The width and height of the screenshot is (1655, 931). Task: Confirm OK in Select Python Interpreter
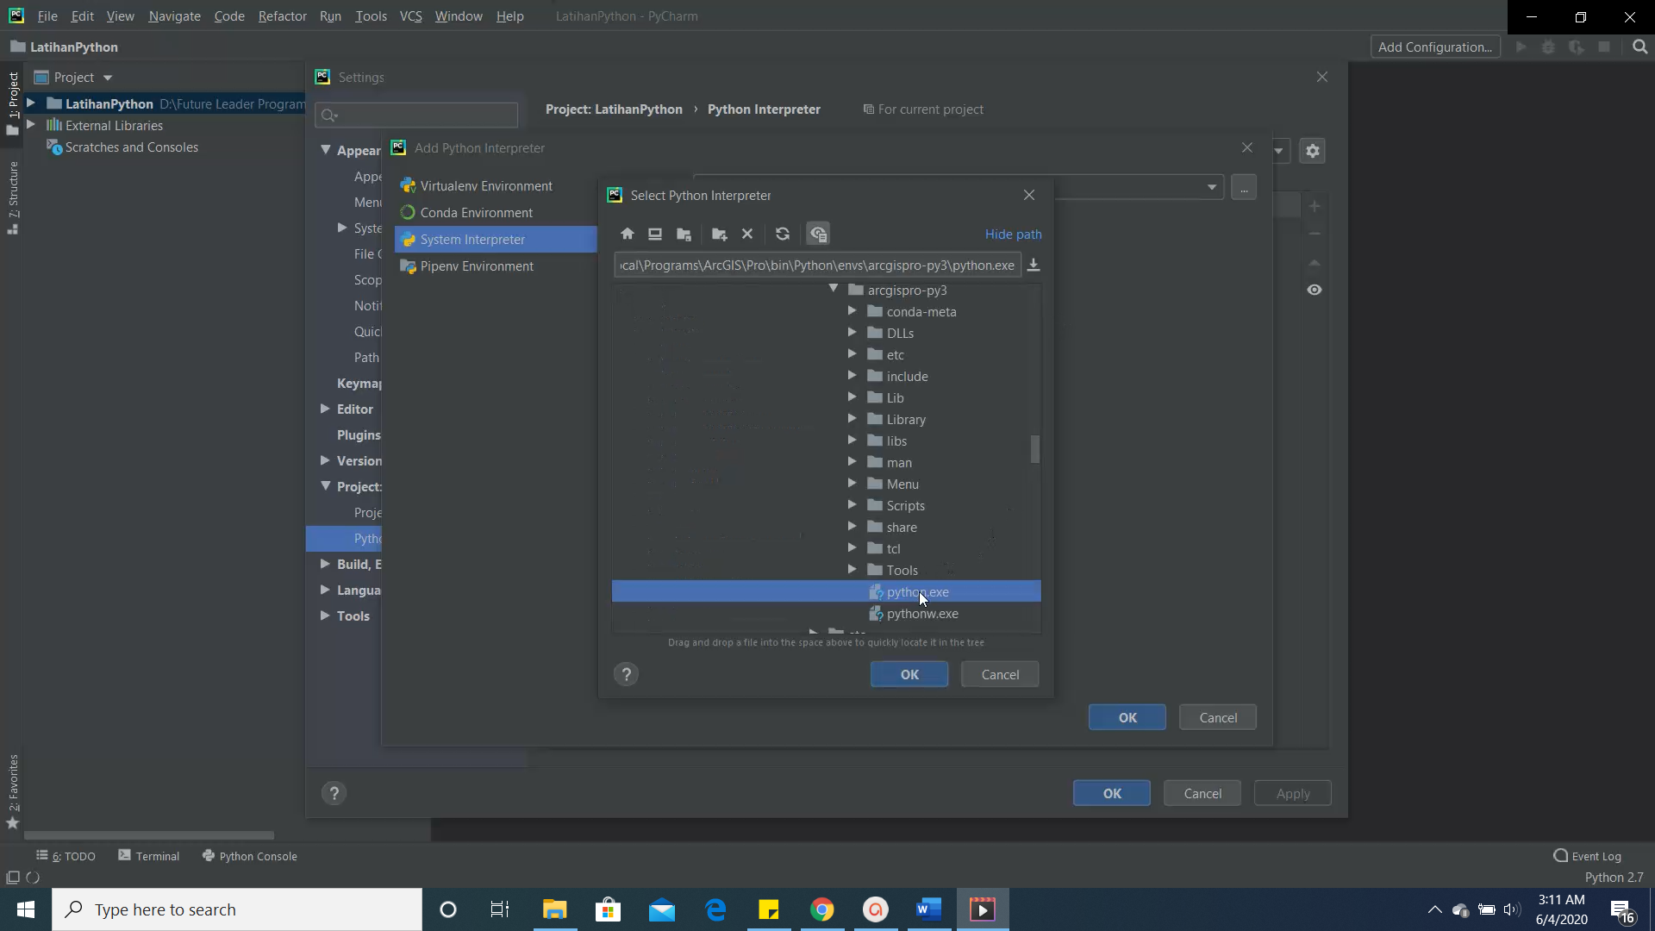[x=909, y=674]
